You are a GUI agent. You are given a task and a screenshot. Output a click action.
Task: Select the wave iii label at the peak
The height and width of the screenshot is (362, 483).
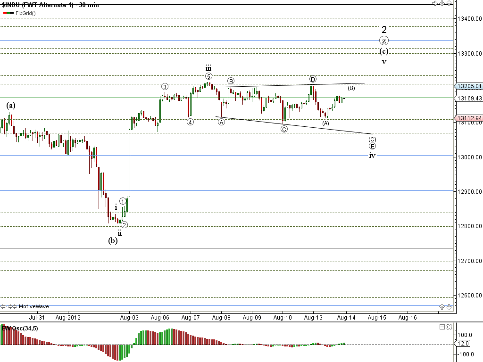point(208,68)
